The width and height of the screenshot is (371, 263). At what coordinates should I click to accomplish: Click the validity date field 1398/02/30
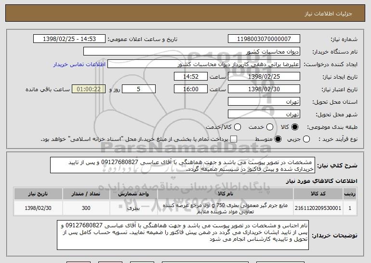(x=264, y=89)
